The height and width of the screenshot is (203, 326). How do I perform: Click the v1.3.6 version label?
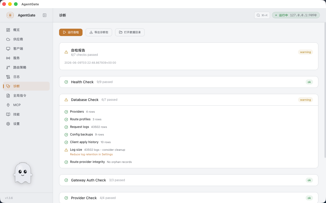point(9,198)
